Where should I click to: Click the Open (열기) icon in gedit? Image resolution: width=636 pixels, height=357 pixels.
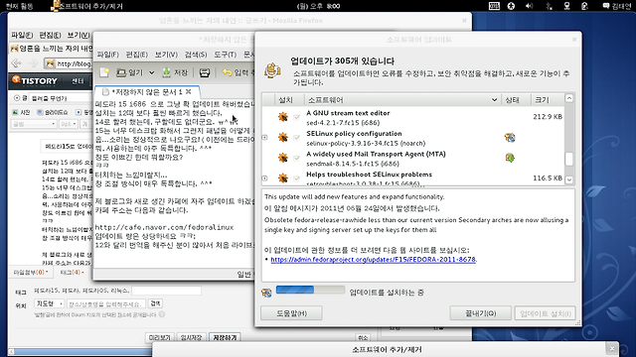click(x=121, y=72)
